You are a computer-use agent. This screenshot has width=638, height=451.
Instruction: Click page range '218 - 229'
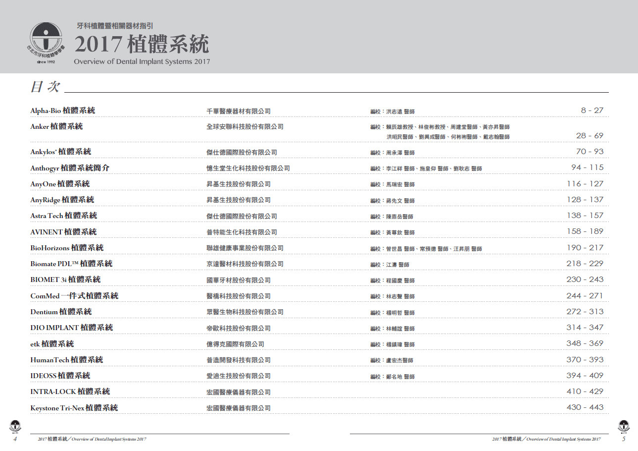coord(585,264)
